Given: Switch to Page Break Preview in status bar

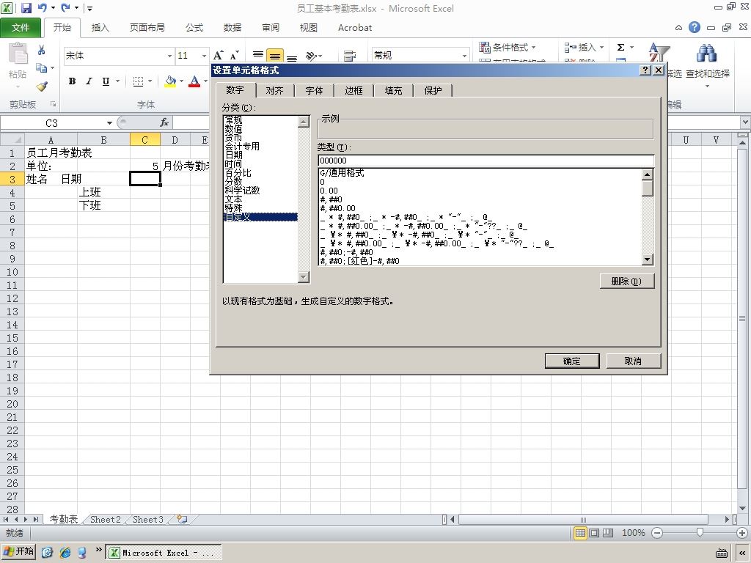Looking at the screenshot, I should (608, 533).
